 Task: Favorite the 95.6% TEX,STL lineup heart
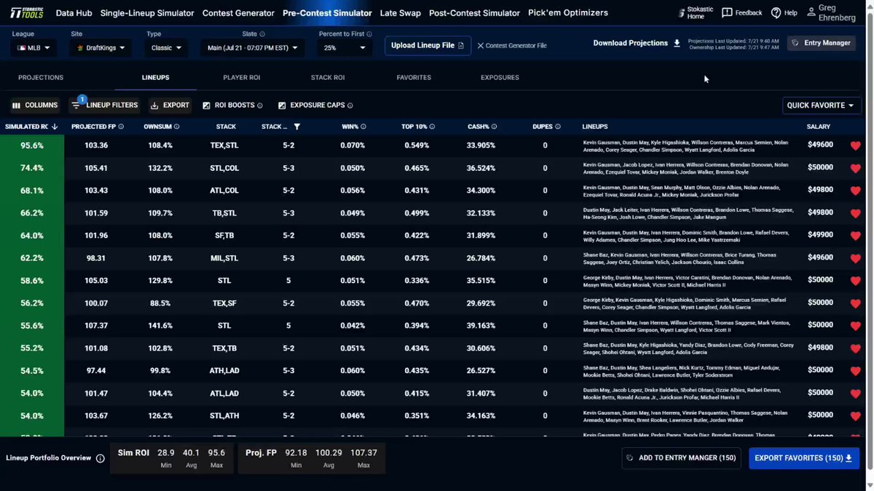(x=856, y=145)
